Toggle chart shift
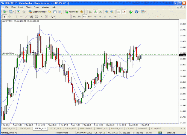This screenshot has height=135, width=187. pos(124,12)
